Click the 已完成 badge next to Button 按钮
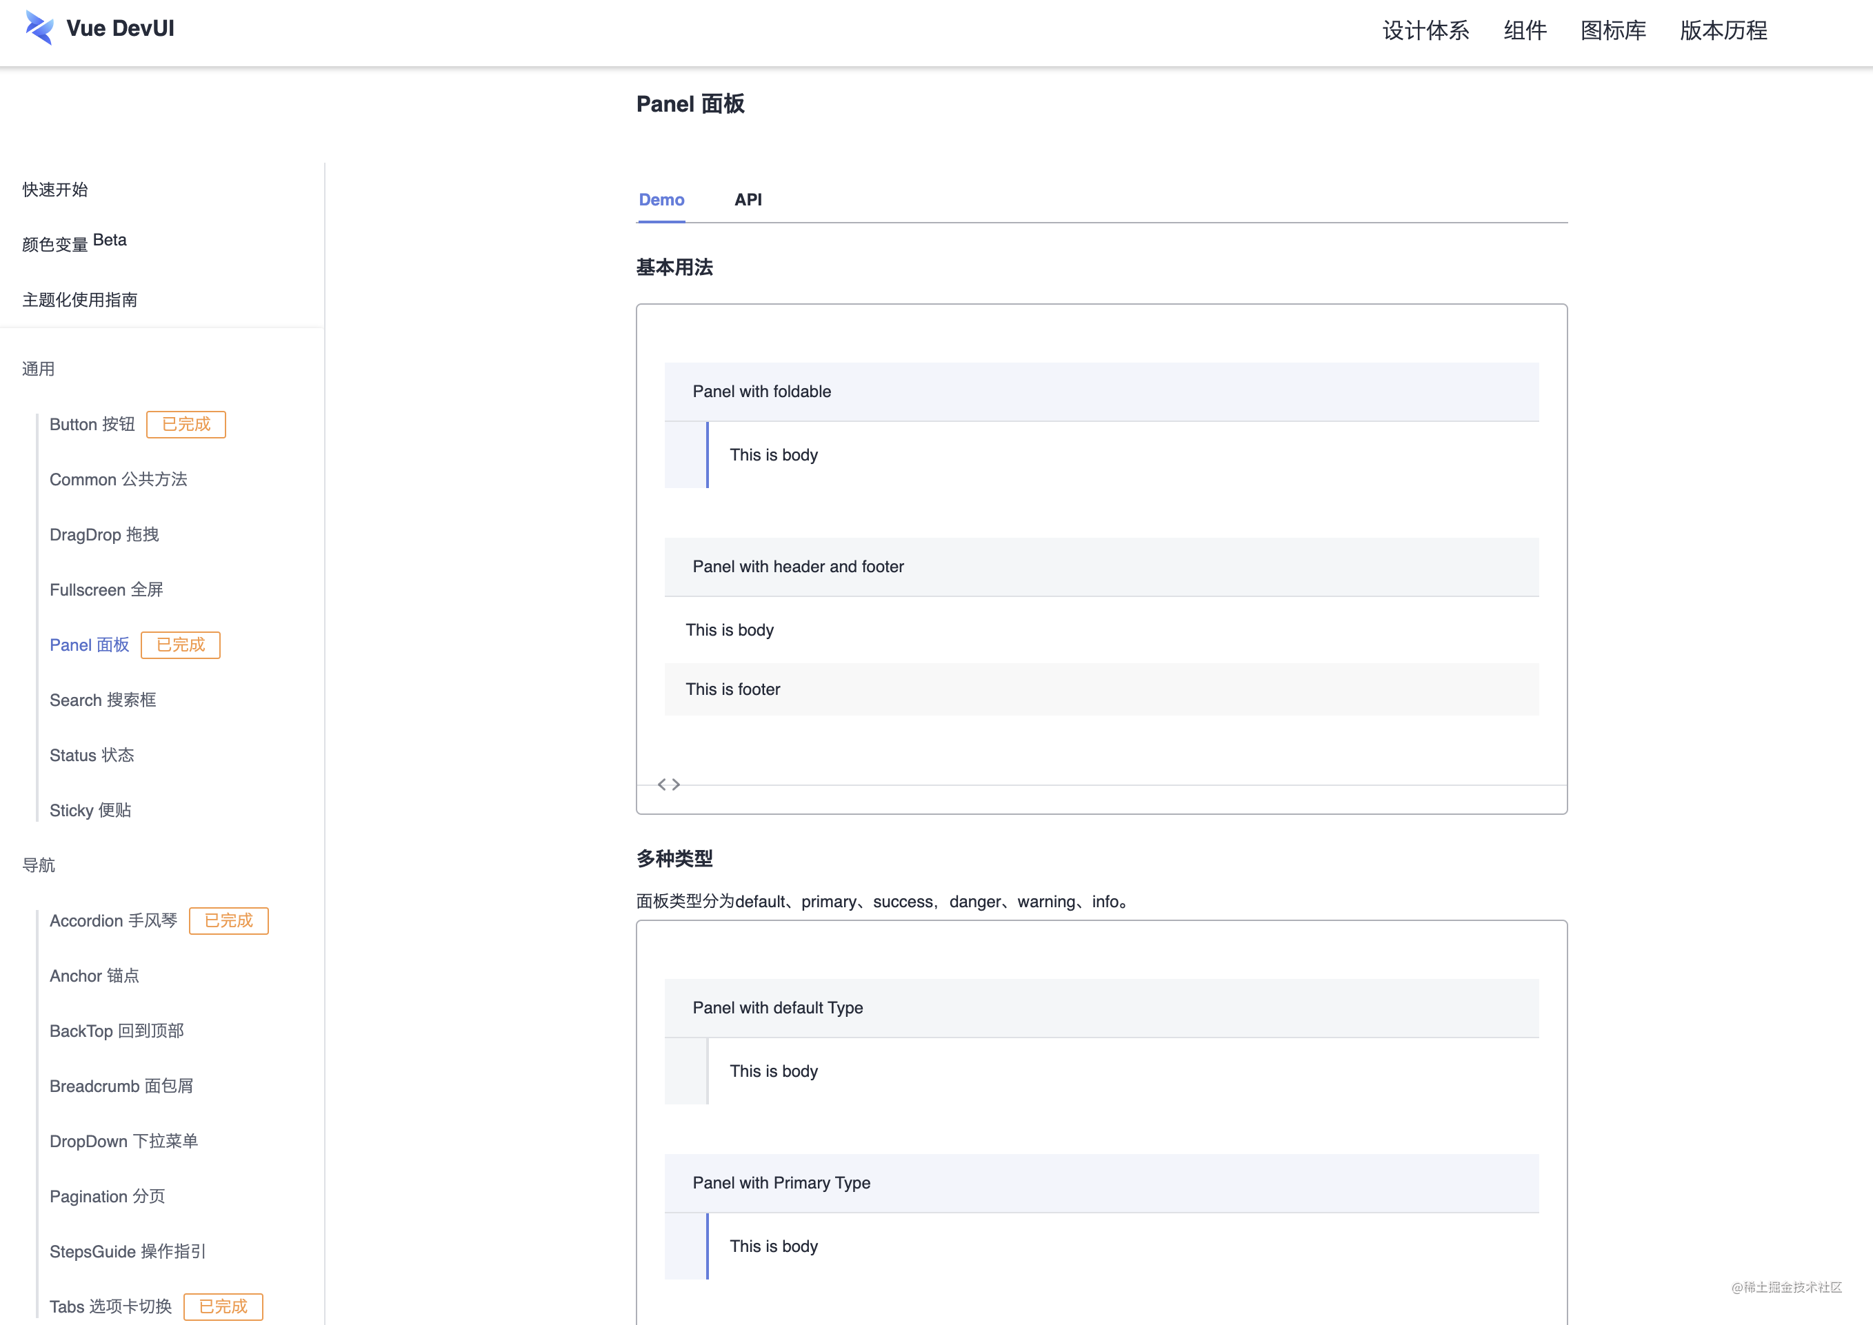The height and width of the screenshot is (1325, 1873). (x=186, y=424)
